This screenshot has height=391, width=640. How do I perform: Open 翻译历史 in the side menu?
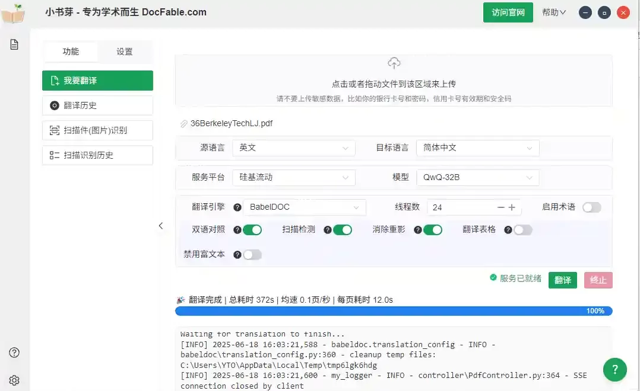97,105
